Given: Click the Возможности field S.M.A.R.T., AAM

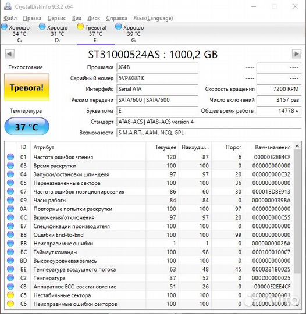Looking at the screenshot, I should [209, 133].
